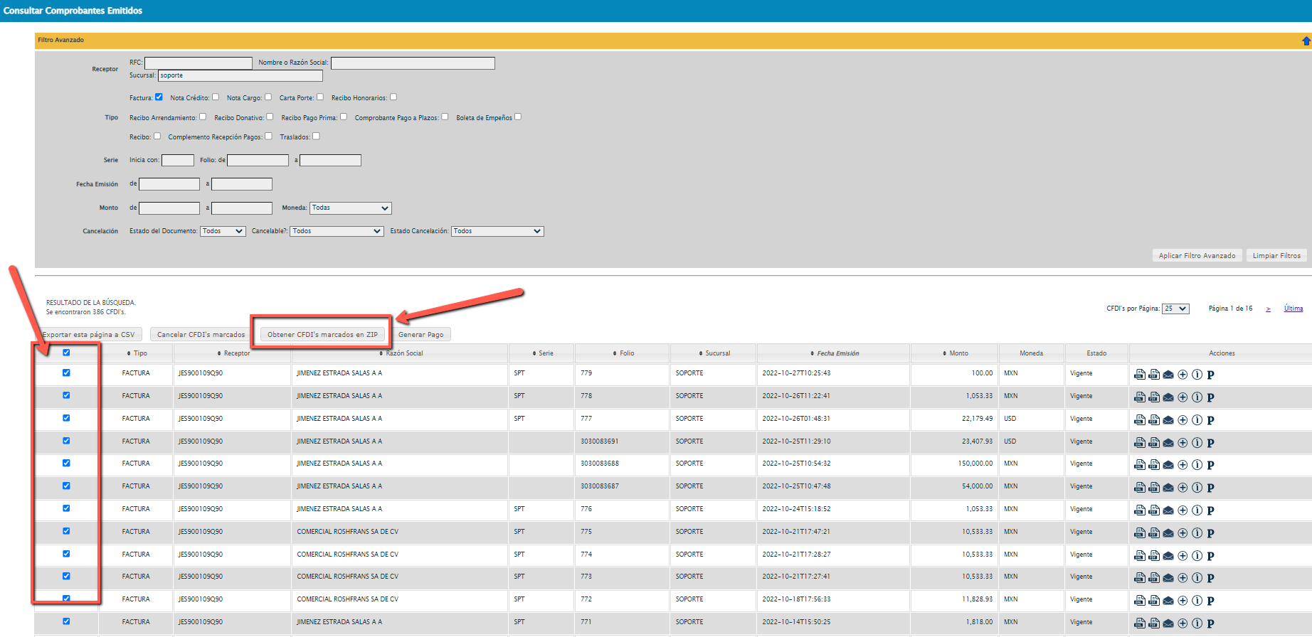Download XML for invoice folio 779
The image size is (1312, 637).
1139,375
